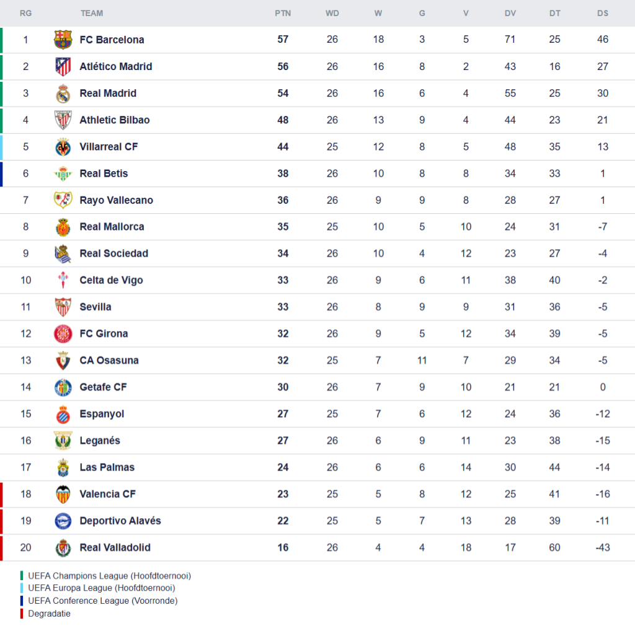The height and width of the screenshot is (631, 635).
Task: Click the Villarreal CF crest icon
Action: (63, 147)
